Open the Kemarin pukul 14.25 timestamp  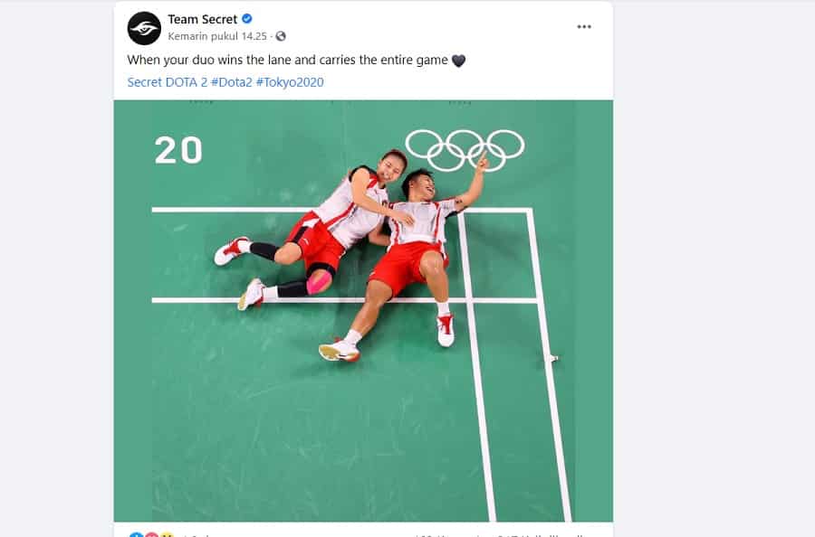[217, 36]
